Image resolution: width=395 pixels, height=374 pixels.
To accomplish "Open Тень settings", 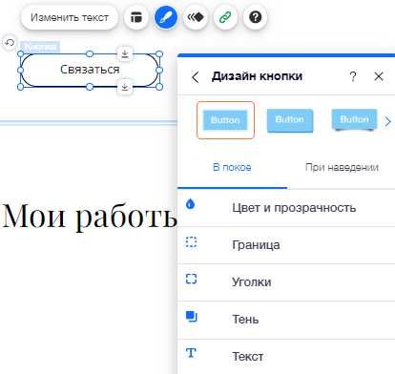I will (x=286, y=320).
